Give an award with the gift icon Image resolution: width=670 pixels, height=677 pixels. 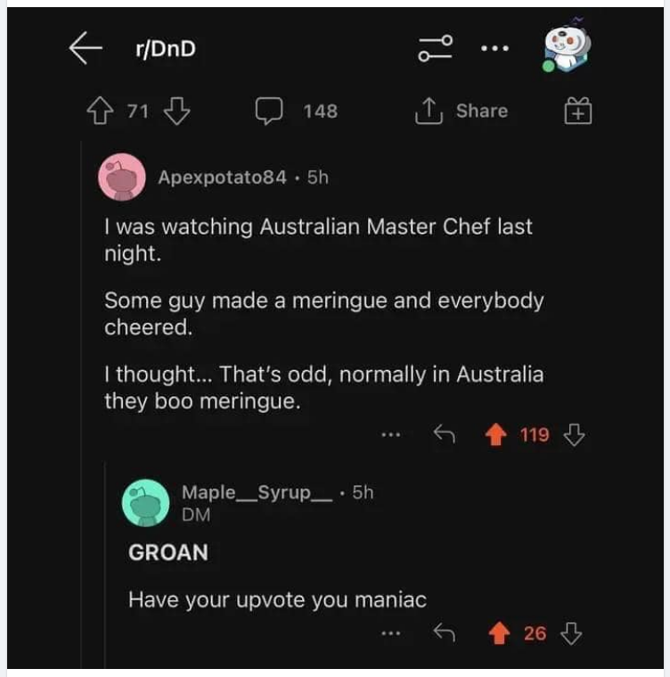tap(577, 111)
